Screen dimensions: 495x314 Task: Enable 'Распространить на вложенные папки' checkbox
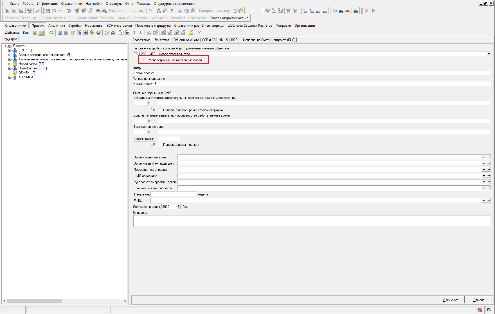(x=145, y=60)
